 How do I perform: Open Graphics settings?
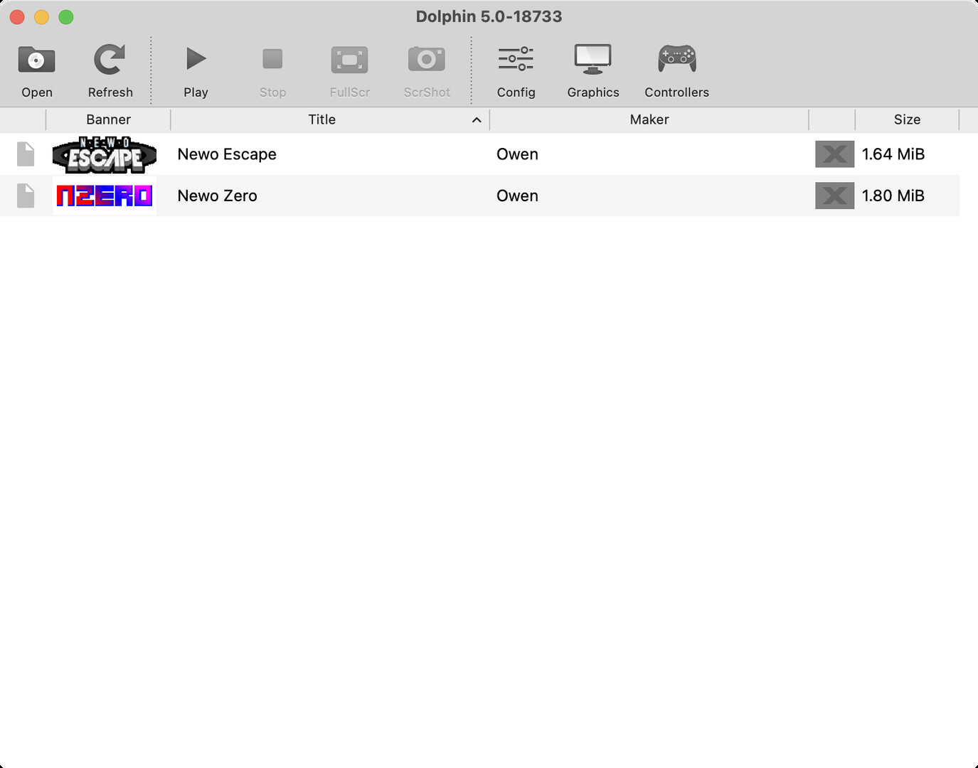click(x=592, y=60)
